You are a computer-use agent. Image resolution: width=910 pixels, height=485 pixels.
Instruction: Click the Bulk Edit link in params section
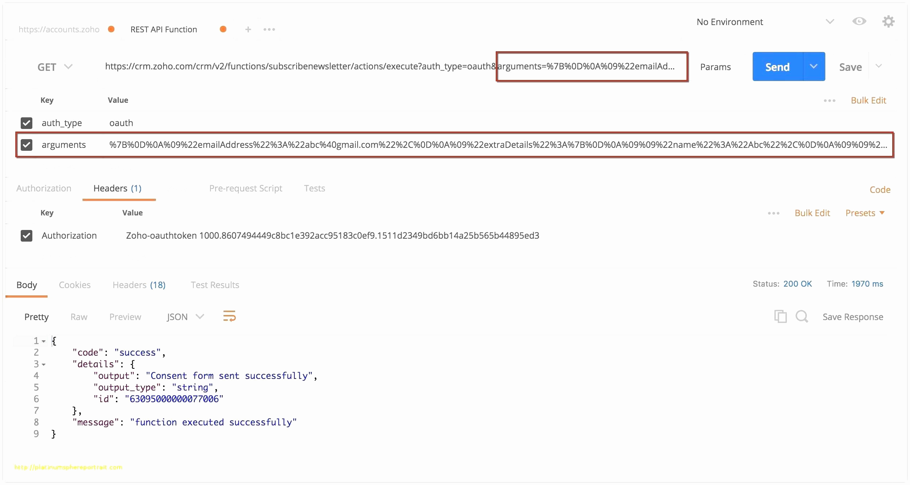867,100
